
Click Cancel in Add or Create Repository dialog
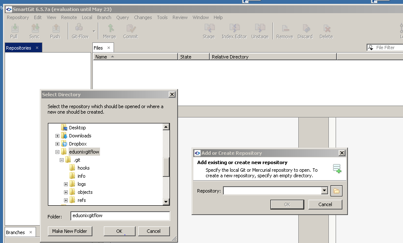(x=325, y=204)
